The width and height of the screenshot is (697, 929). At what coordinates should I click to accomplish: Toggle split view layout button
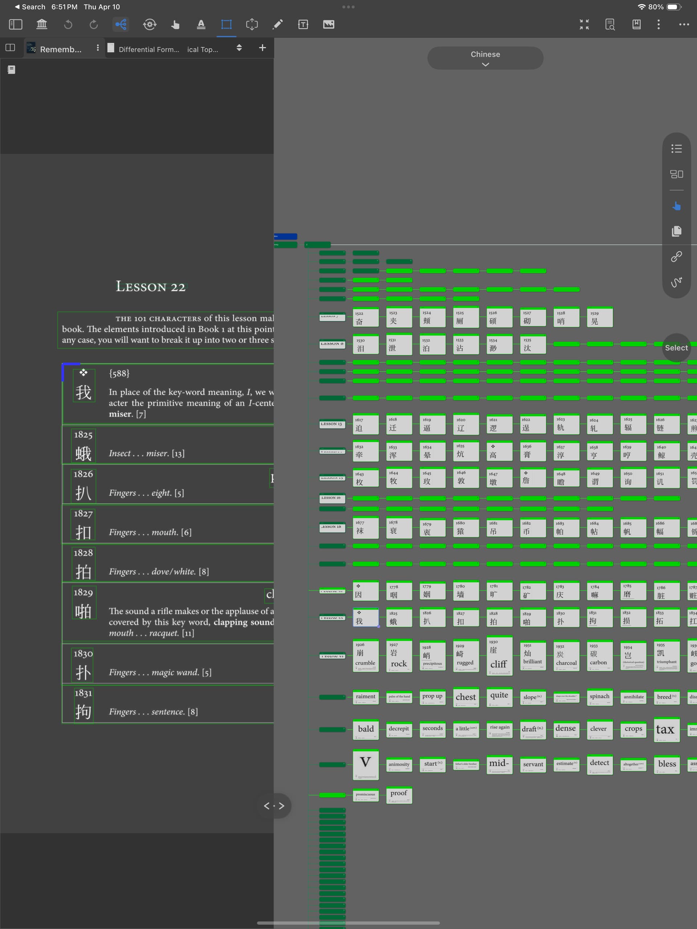(11, 48)
